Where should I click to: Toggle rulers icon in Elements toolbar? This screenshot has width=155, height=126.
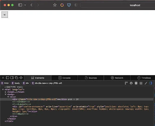(x=126, y=83)
